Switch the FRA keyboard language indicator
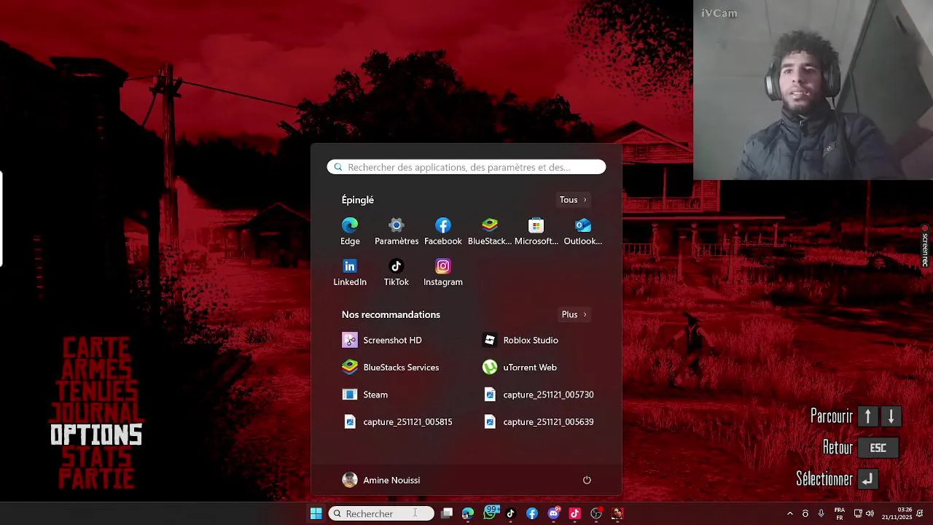 839,513
